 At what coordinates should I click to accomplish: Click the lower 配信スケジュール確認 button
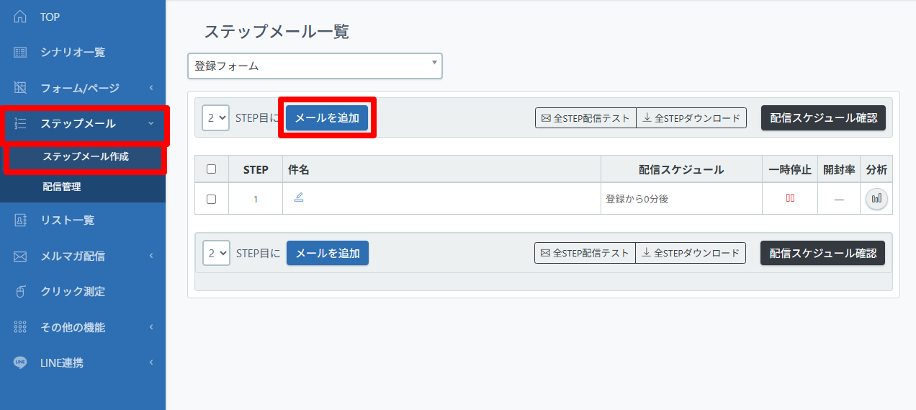(x=822, y=253)
